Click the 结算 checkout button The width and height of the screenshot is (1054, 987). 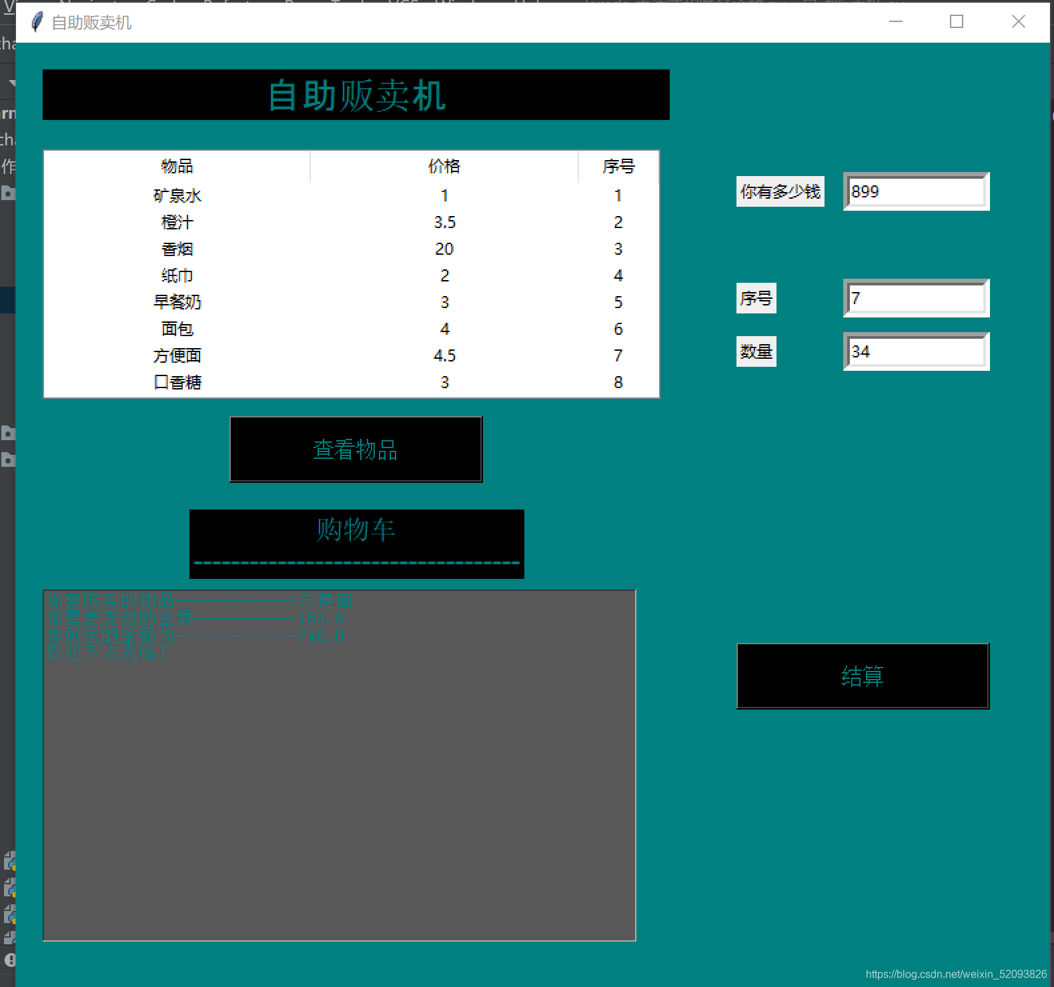863,676
